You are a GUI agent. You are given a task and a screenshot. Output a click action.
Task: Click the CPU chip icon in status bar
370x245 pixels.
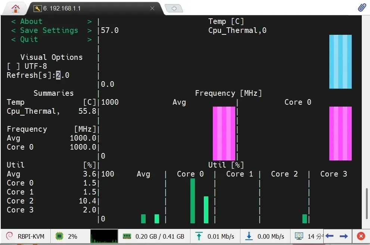click(59, 236)
